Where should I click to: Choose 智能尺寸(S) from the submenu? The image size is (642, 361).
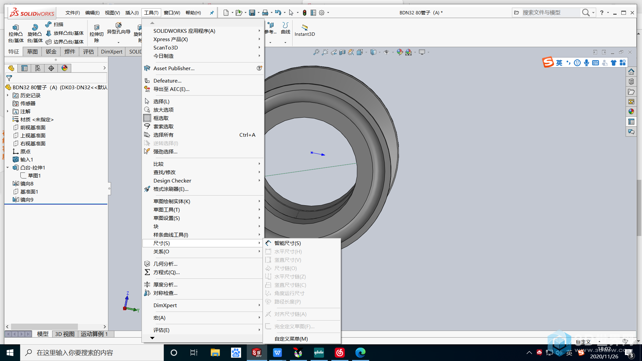point(302,243)
